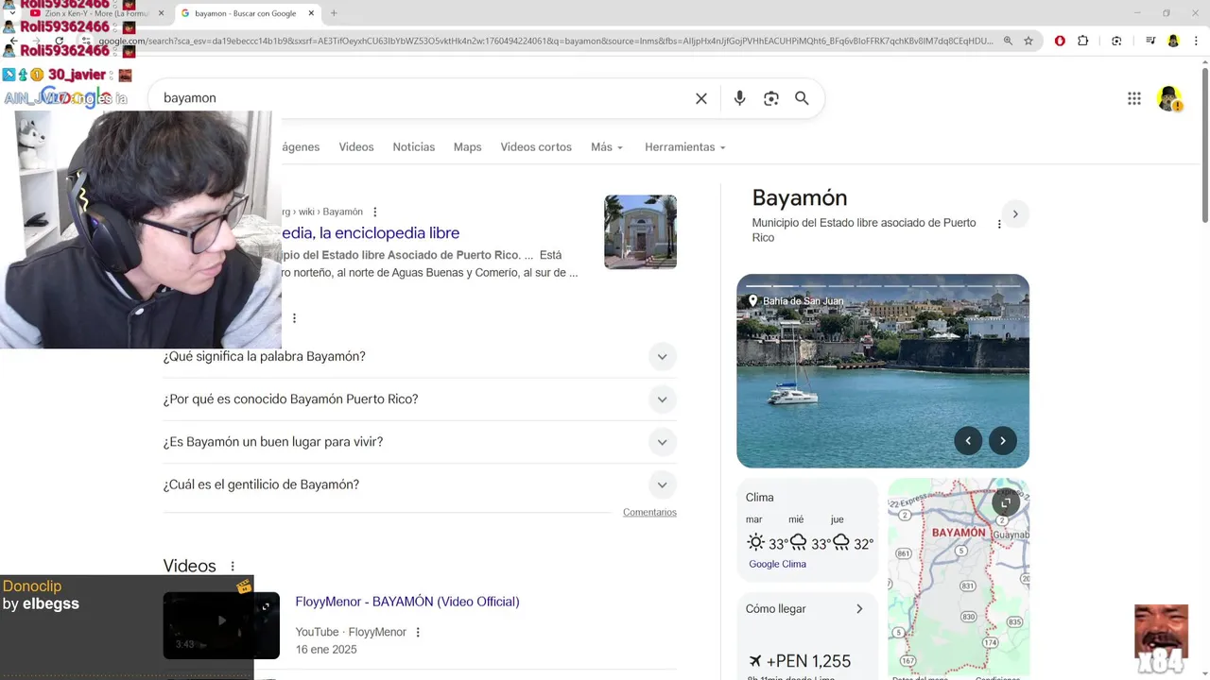Open the media controls music icon
The height and width of the screenshot is (680, 1210).
pos(1150,41)
